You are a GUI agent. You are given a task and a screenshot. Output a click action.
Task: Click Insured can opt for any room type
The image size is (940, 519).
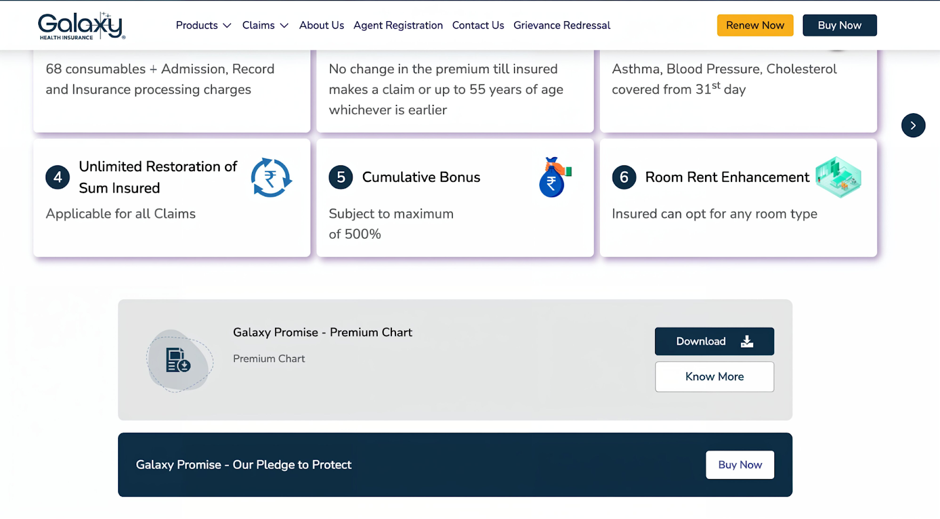(714, 214)
